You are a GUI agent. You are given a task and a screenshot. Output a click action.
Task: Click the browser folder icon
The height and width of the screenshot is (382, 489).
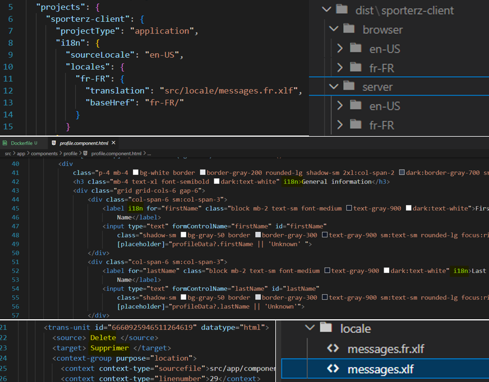349,29
